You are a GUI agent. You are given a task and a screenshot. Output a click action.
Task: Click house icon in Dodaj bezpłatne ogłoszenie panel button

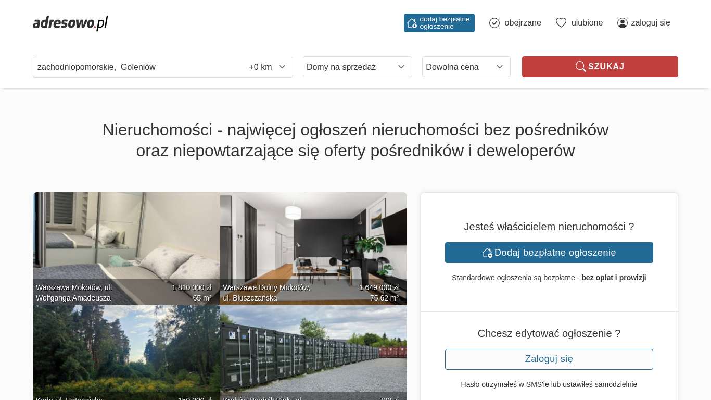click(487, 253)
